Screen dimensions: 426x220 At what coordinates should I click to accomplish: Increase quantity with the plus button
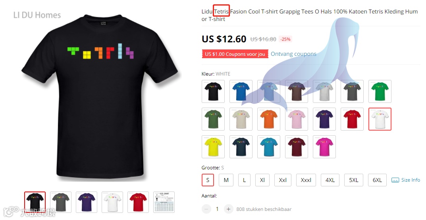[229, 209]
